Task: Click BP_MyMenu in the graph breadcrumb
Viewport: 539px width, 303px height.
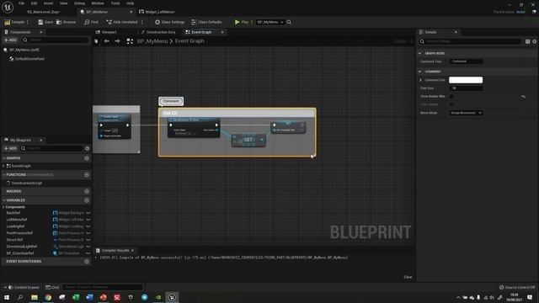Action: (152, 41)
